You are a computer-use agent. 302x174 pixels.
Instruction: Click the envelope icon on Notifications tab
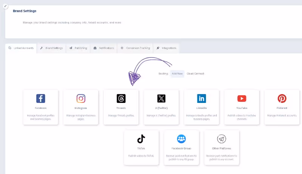pyautogui.click(x=95, y=48)
